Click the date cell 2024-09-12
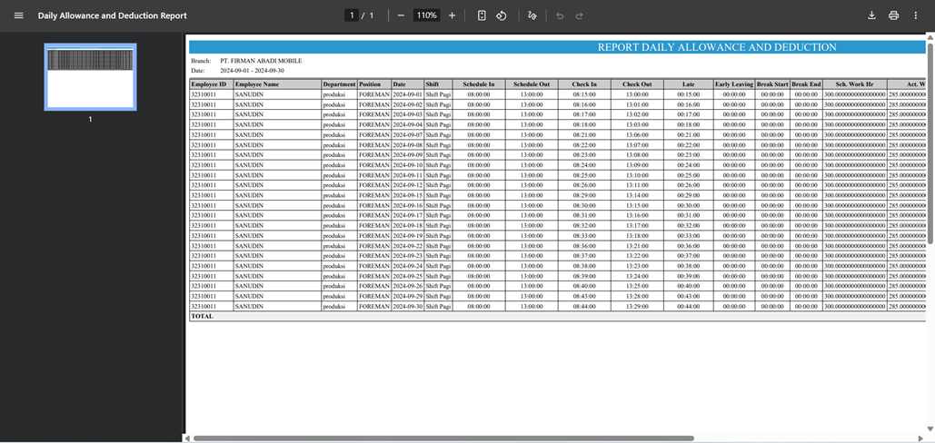Screen dimensions: 935x443 [x=407, y=185]
